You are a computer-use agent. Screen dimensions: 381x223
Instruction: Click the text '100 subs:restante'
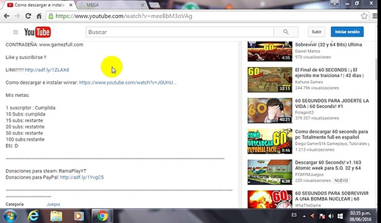coord(25,139)
